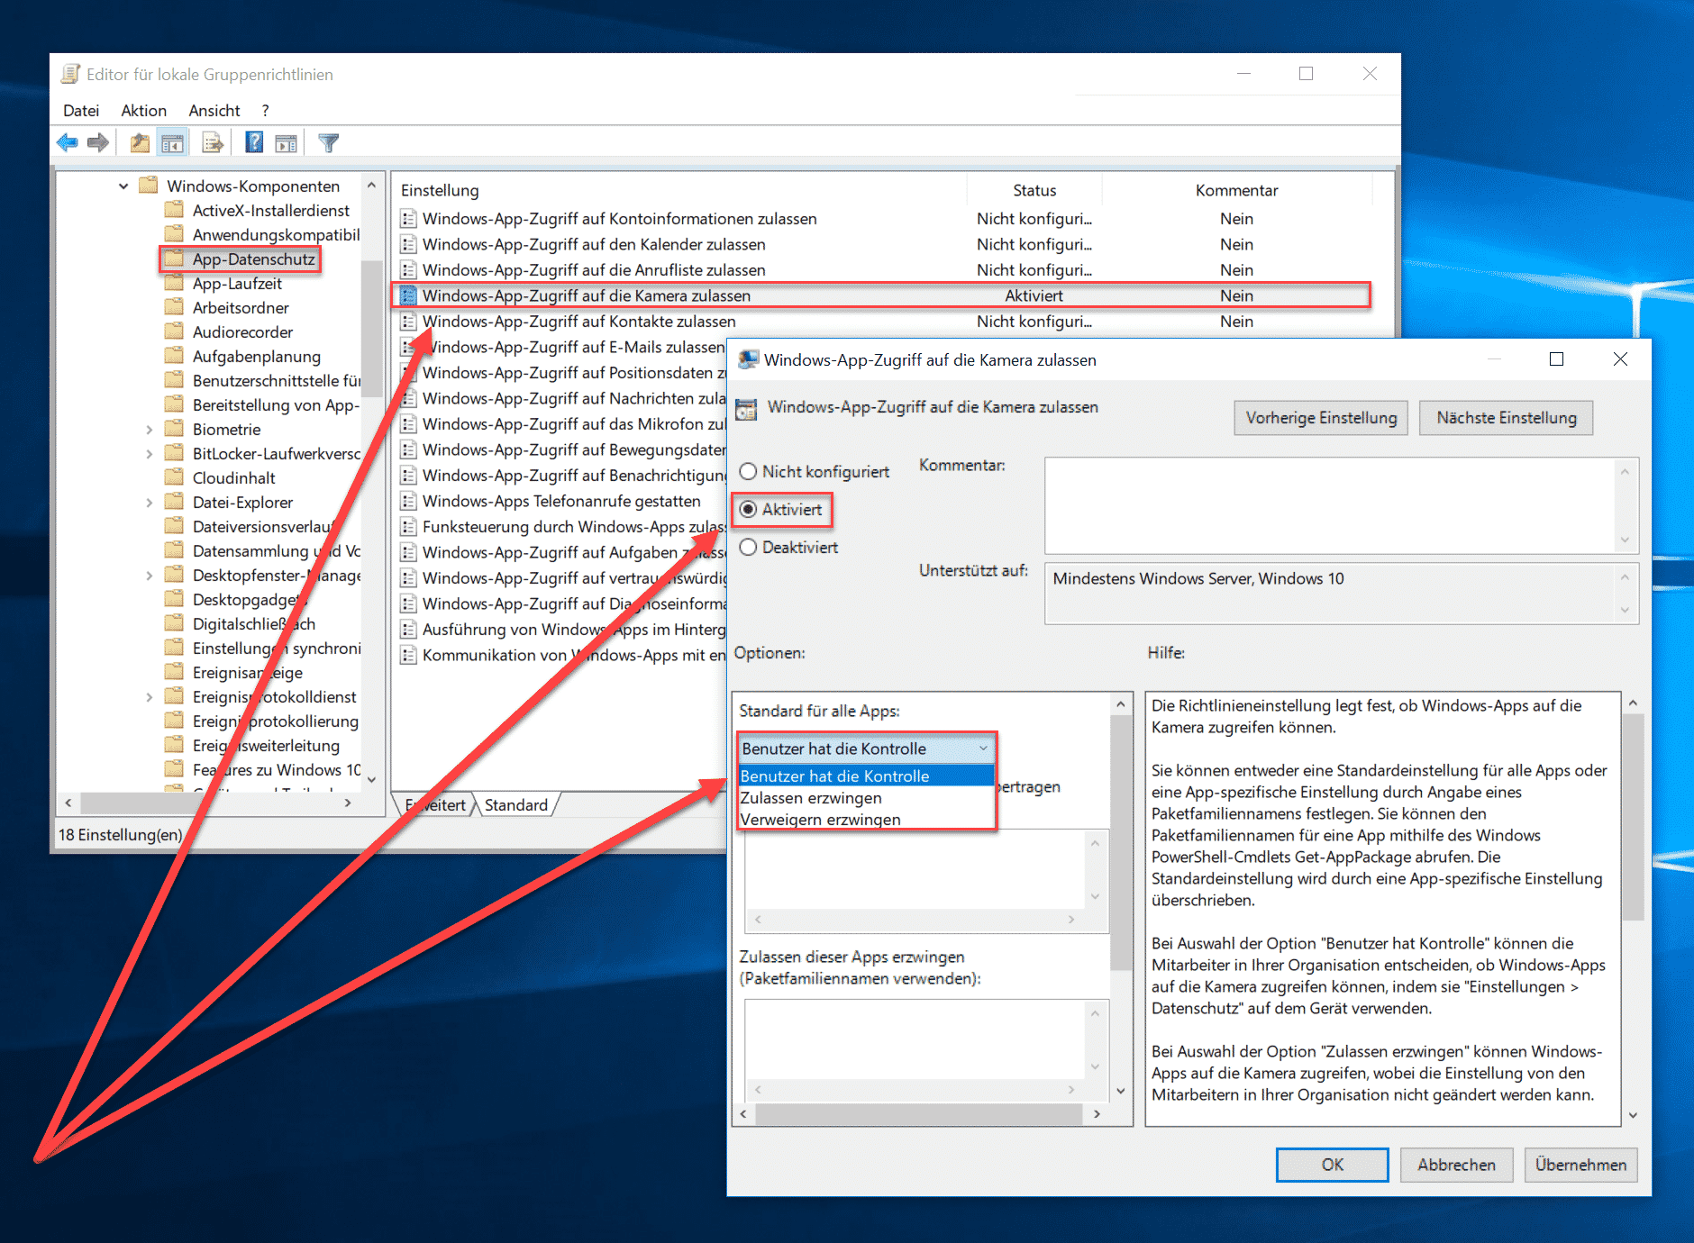Collapse the Windows-Komponenten tree node

tap(123, 186)
